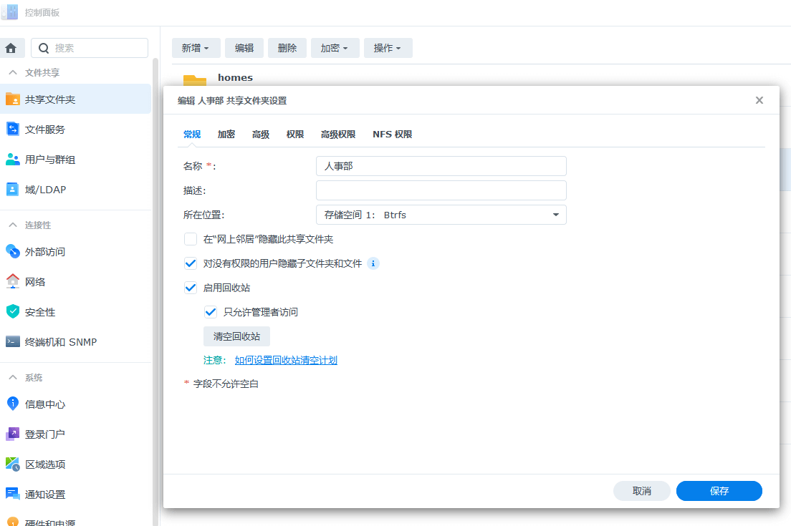Toggle 只允许管理者访问 checkbox

(x=211, y=312)
